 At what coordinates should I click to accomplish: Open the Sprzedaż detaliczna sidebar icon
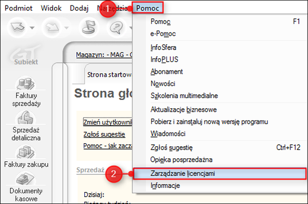tap(26, 125)
